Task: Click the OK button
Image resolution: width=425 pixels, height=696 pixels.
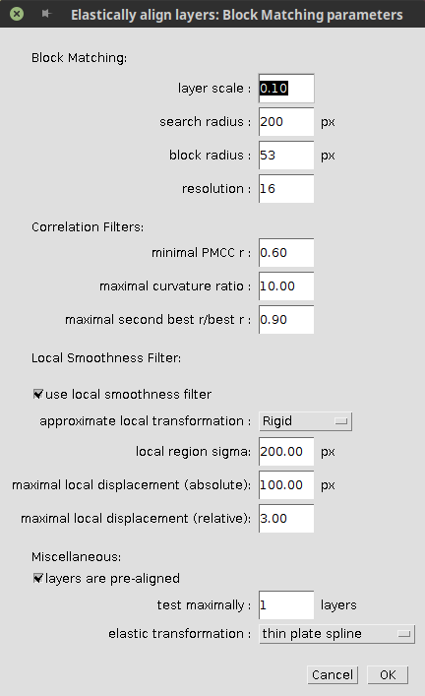Action: coord(388,675)
